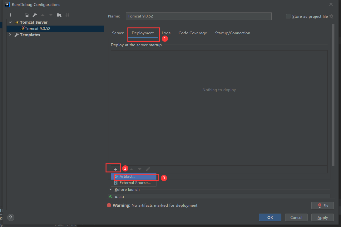341x227 pixels.
Task: Click the add deployment plus icon
Action: coord(115,169)
